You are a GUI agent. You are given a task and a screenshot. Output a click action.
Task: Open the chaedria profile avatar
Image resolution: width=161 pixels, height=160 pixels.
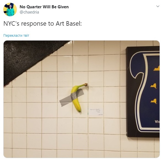(x=10, y=9)
